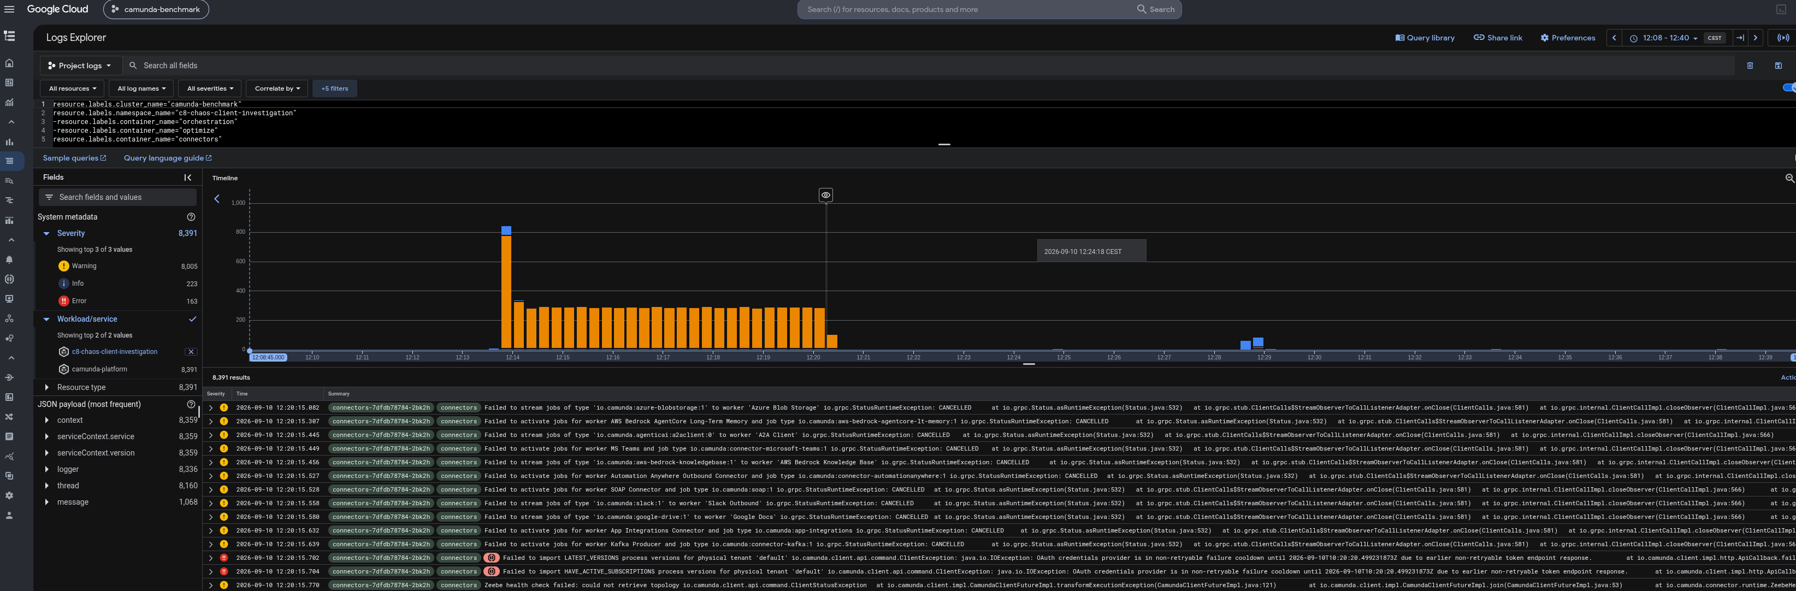This screenshot has height=591, width=1796.
Task: Open the camunda-benchmark project selector
Action: (156, 9)
